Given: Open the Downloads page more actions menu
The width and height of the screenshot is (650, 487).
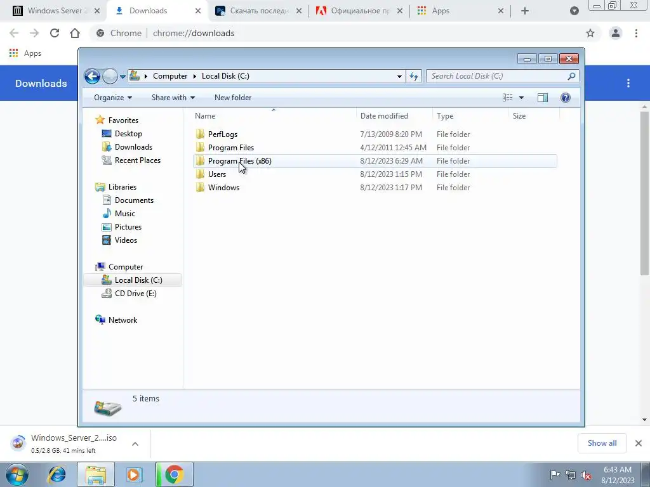Looking at the screenshot, I should click(x=628, y=83).
